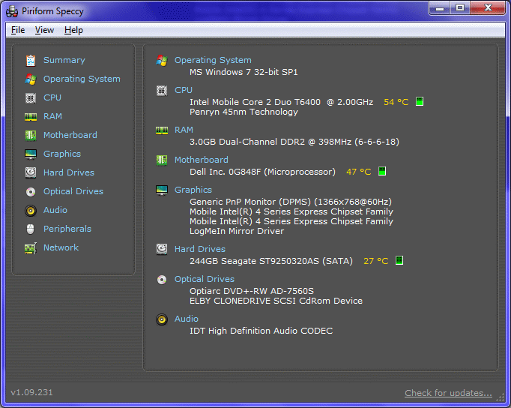
Task: Go to the CPU section in sidebar
Action: coord(52,97)
